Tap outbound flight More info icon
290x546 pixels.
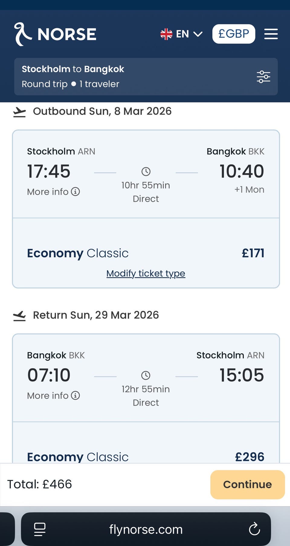(x=76, y=191)
